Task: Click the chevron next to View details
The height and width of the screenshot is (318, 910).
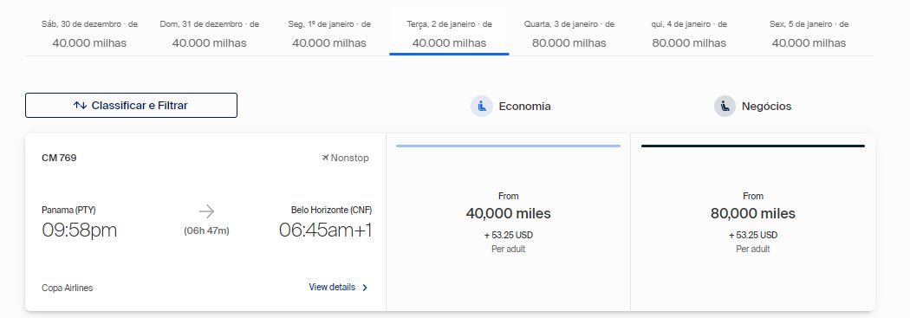Action: coord(365,288)
